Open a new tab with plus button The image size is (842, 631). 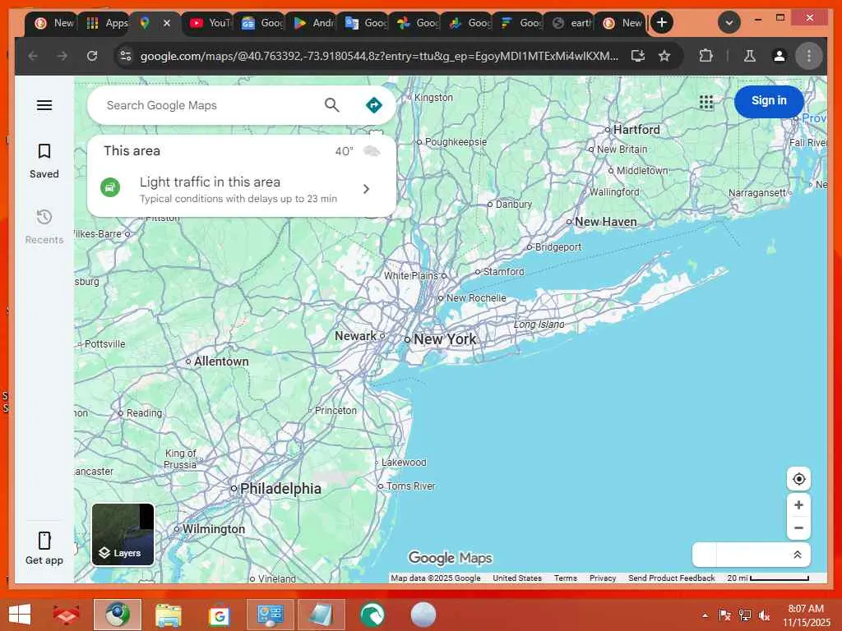tap(662, 22)
